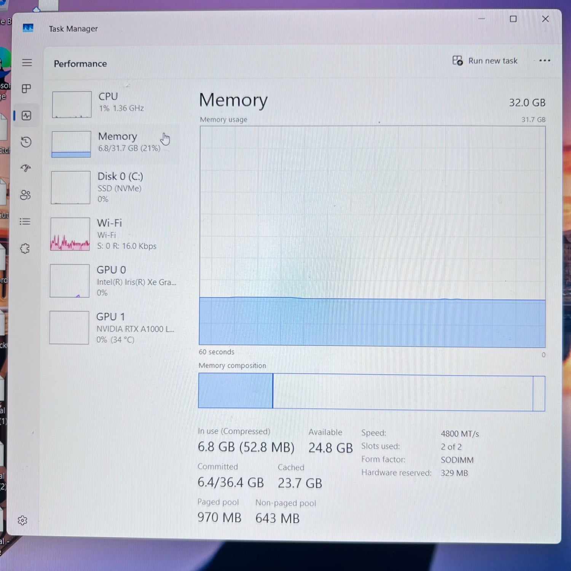This screenshot has width=571, height=571.
Task: Select the Wi-Fi network graph thumbnail
Action: click(x=70, y=234)
